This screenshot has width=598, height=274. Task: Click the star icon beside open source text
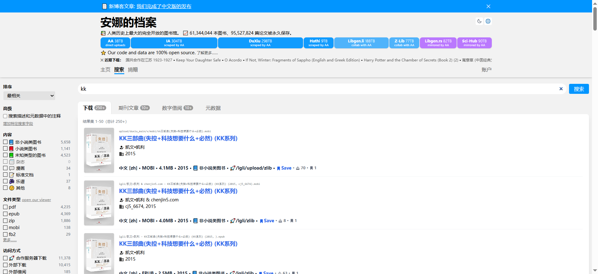[103, 53]
